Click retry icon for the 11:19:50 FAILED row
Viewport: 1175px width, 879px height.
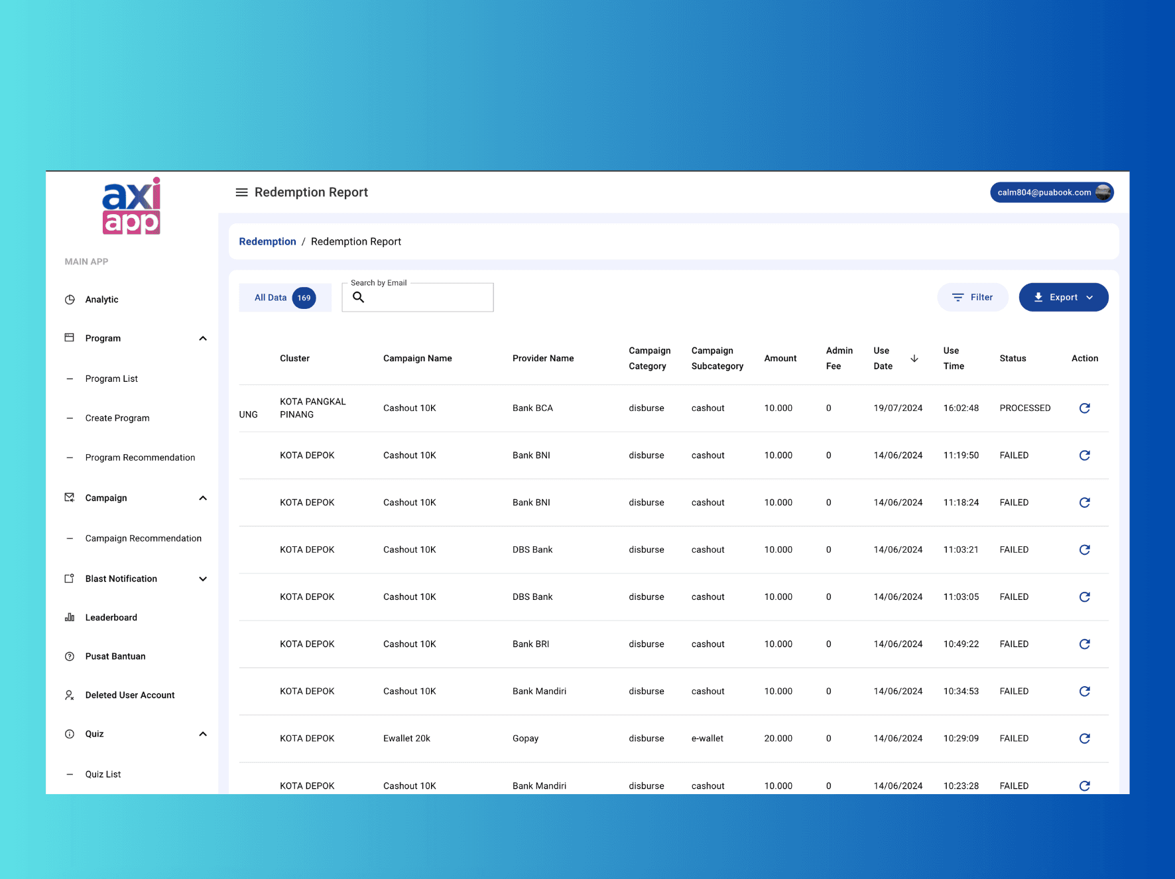[1084, 455]
